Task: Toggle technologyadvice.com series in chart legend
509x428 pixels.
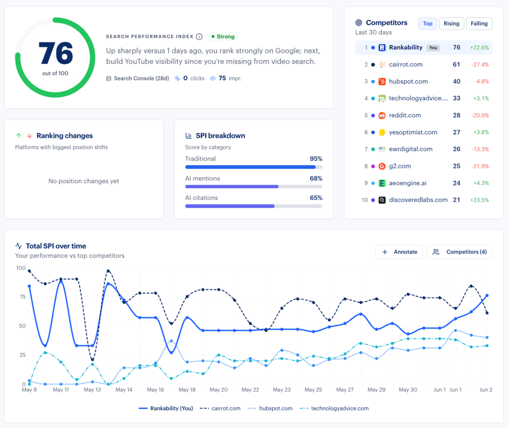Action: click(x=334, y=409)
